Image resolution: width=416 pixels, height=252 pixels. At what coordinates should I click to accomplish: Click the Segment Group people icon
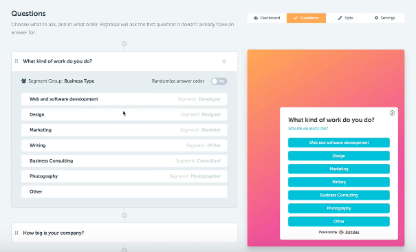(x=23, y=81)
